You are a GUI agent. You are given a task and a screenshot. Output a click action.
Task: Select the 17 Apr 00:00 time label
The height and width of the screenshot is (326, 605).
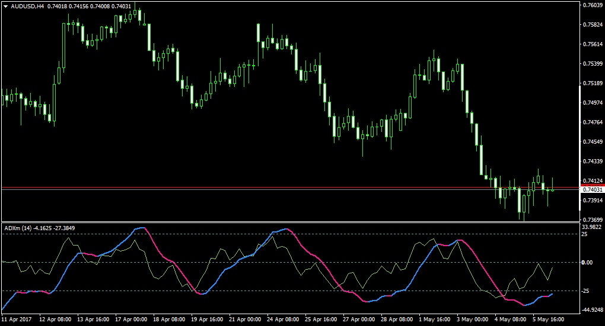[x=131, y=319]
